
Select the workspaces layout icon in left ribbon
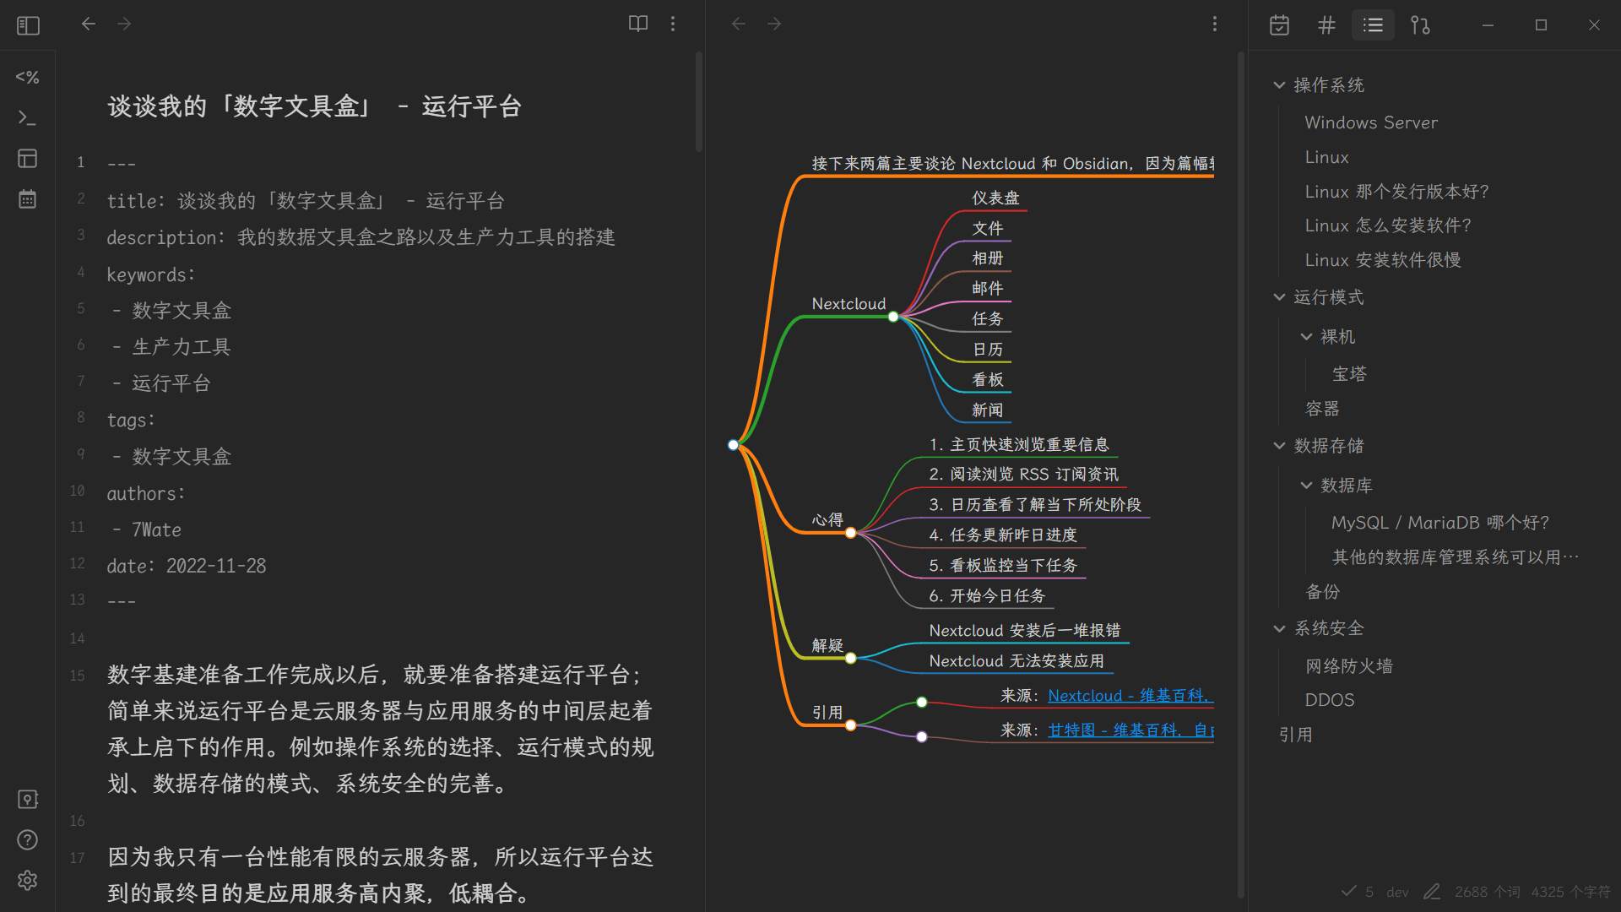(28, 159)
